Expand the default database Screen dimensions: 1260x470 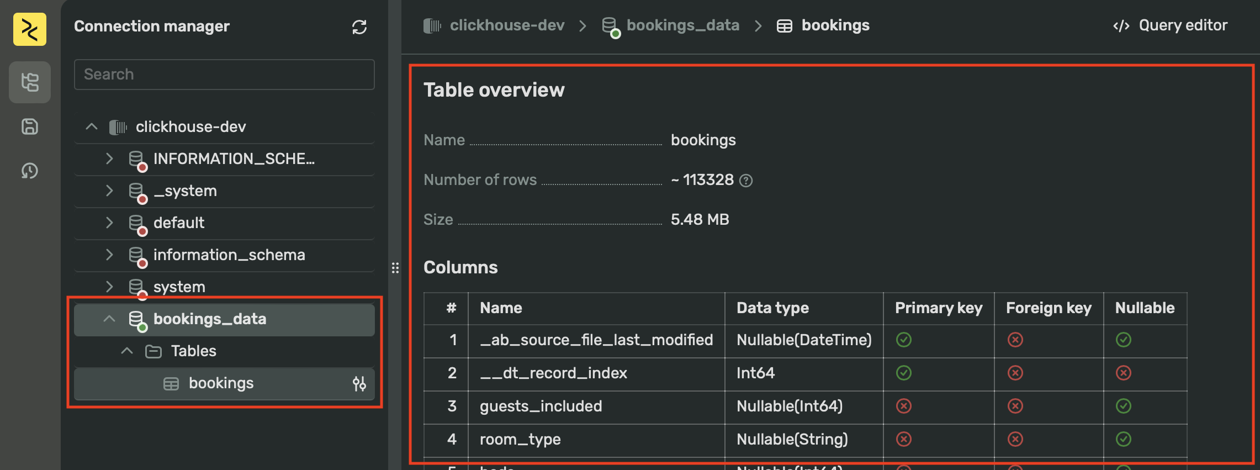[109, 223]
